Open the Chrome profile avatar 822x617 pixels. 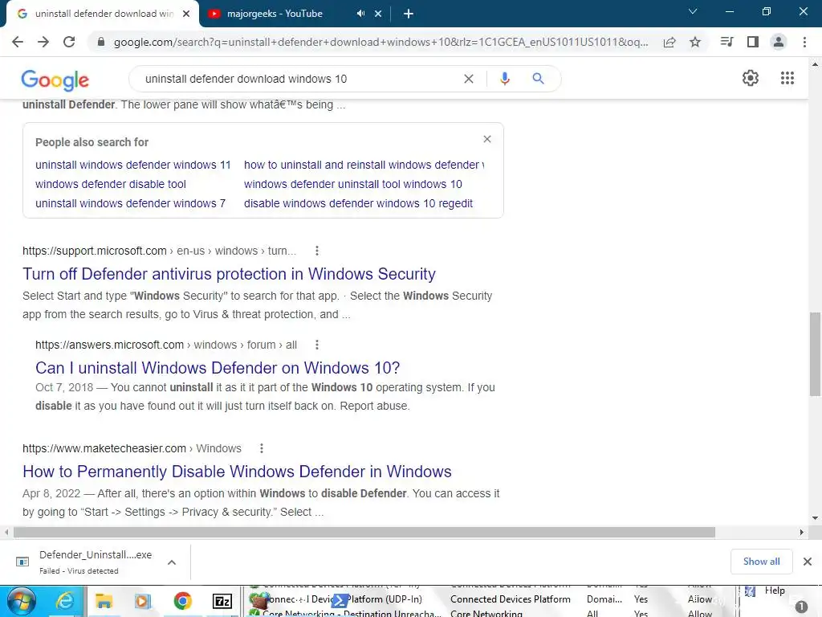[779, 42]
